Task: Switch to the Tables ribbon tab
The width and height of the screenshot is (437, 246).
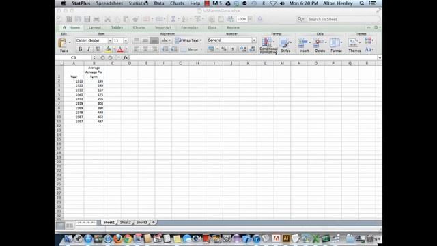Action: [117, 27]
